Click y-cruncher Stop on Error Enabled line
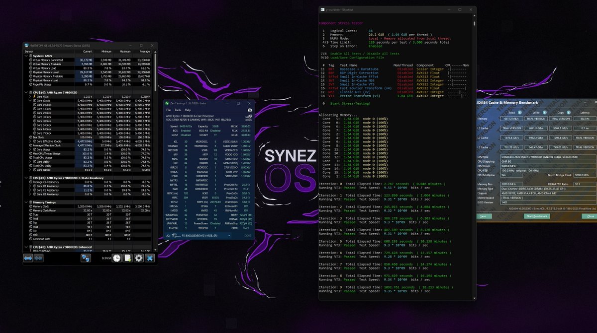This screenshot has height=333, width=597. click(352, 46)
